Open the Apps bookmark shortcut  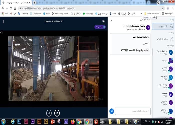(x=5, y=13)
